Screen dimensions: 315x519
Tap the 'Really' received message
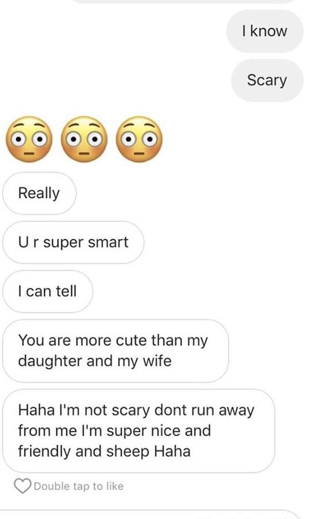tap(39, 193)
